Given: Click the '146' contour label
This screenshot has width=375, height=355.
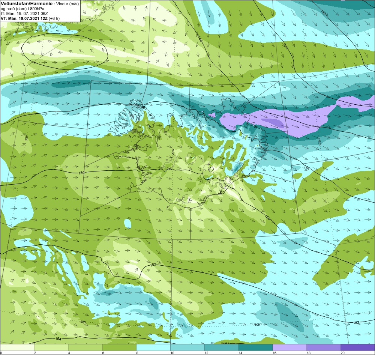Looking at the screenshot, I should point(200,39).
